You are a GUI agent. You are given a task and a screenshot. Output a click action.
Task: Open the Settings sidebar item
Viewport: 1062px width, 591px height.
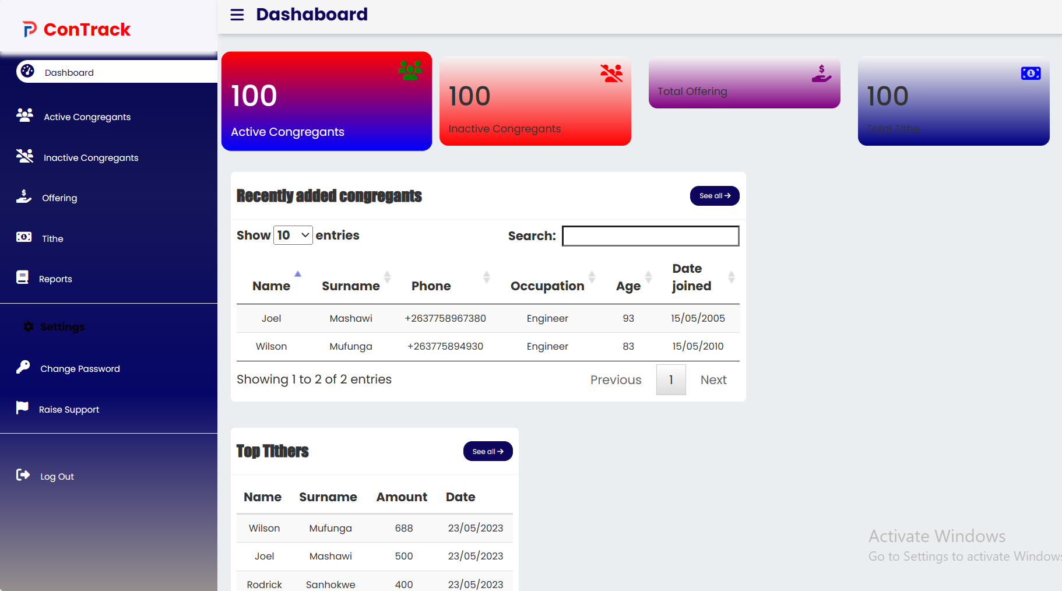pyautogui.click(x=62, y=327)
